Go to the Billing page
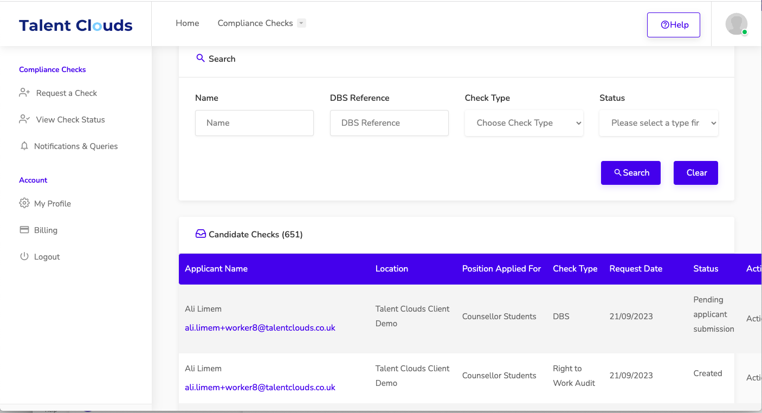The height and width of the screenshot is (413, 762). tap(46, 230)
